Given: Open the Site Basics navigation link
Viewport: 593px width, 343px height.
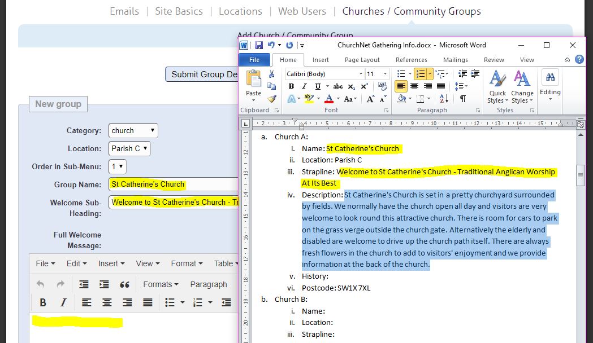Looking at the screenshot, I should pyautogui.click(x=179, y=11).
